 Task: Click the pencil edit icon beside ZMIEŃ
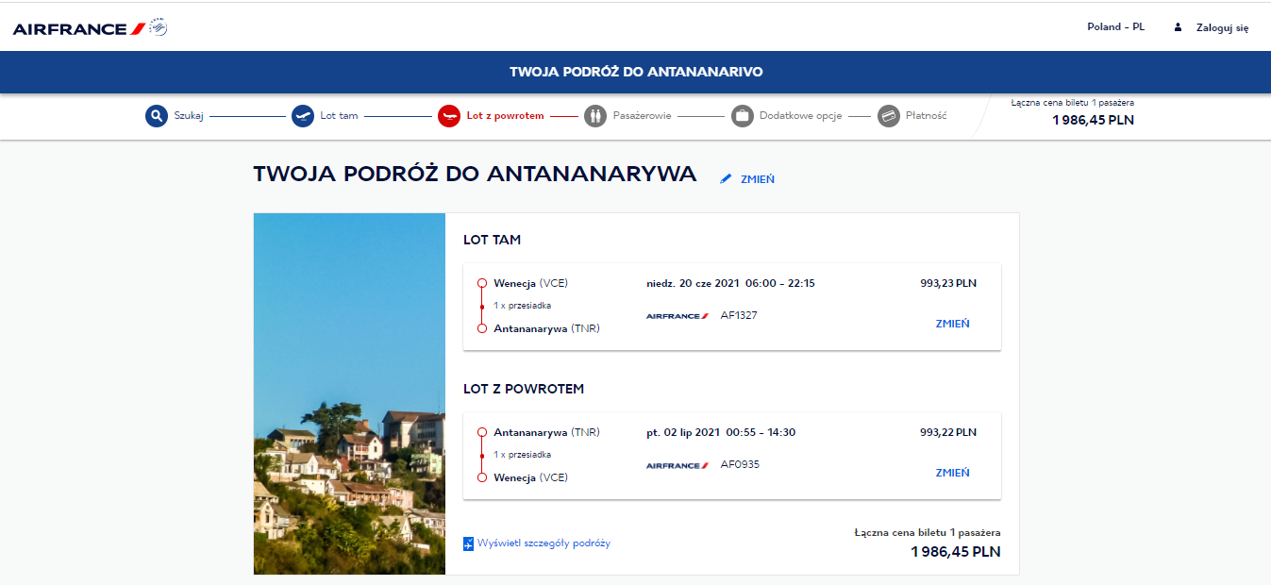tap(726, 178)
